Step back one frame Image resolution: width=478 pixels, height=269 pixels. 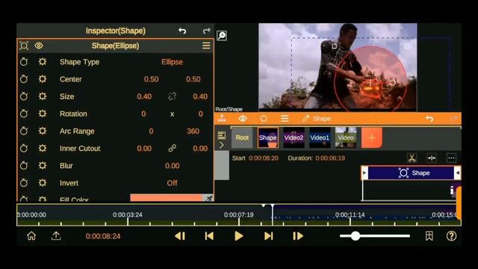pos(180,236)
